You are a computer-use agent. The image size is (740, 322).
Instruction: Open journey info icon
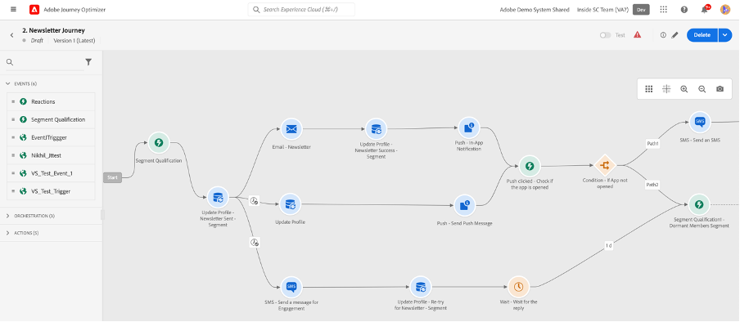(x=663, y=35)
